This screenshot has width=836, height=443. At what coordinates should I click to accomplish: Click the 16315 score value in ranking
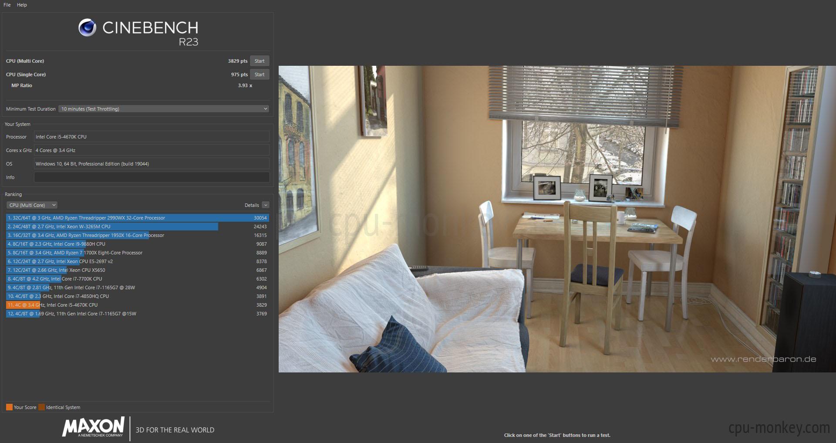pos(260,235)
